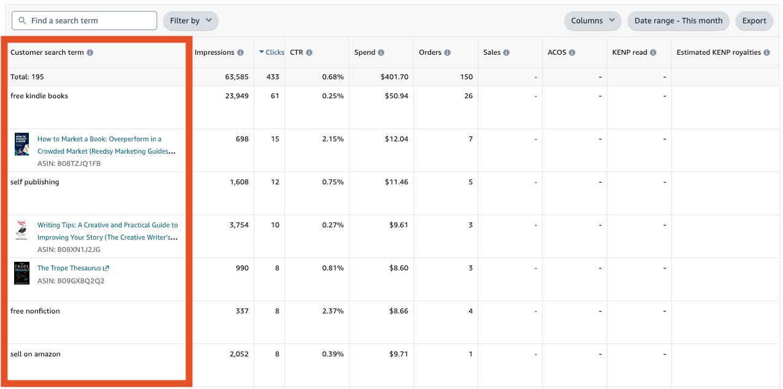Expand the Columns dropdown
Screen dimensions: 783x389
click(x=593, y=21)
